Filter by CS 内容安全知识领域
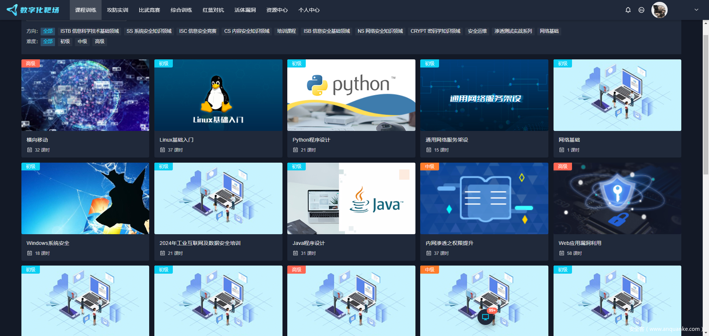Viewport: 709px width, 336px height. point(247,31)
